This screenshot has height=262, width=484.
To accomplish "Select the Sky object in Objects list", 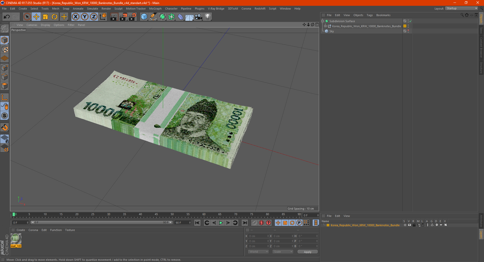I will [331, 31].
